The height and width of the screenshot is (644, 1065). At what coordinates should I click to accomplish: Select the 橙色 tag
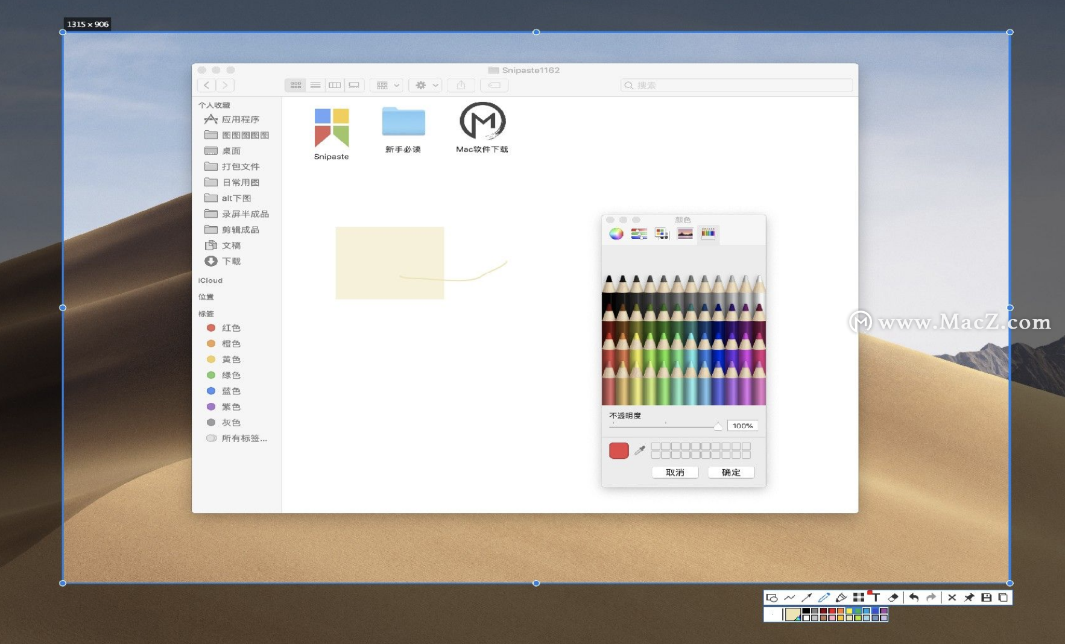pos(223,344)
